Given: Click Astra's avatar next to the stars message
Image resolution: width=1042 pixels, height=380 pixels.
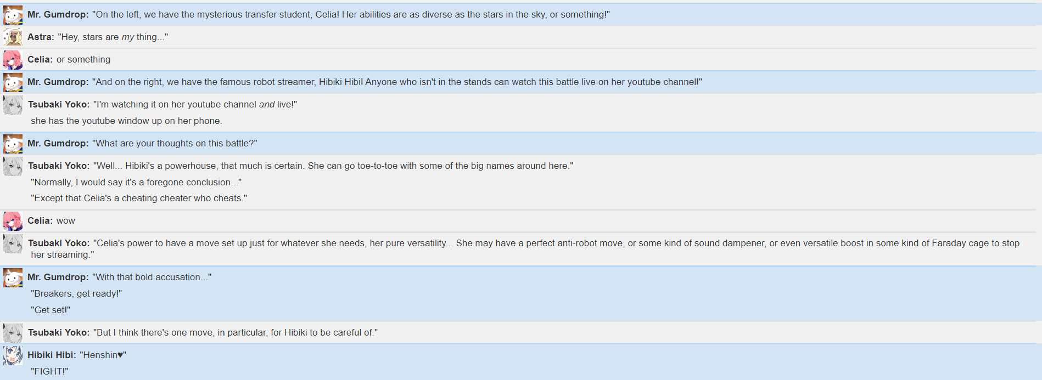Looking at the screenshot, I should point(13,37).
